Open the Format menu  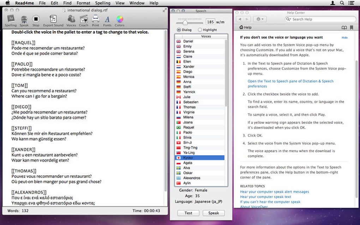[83, 3]
